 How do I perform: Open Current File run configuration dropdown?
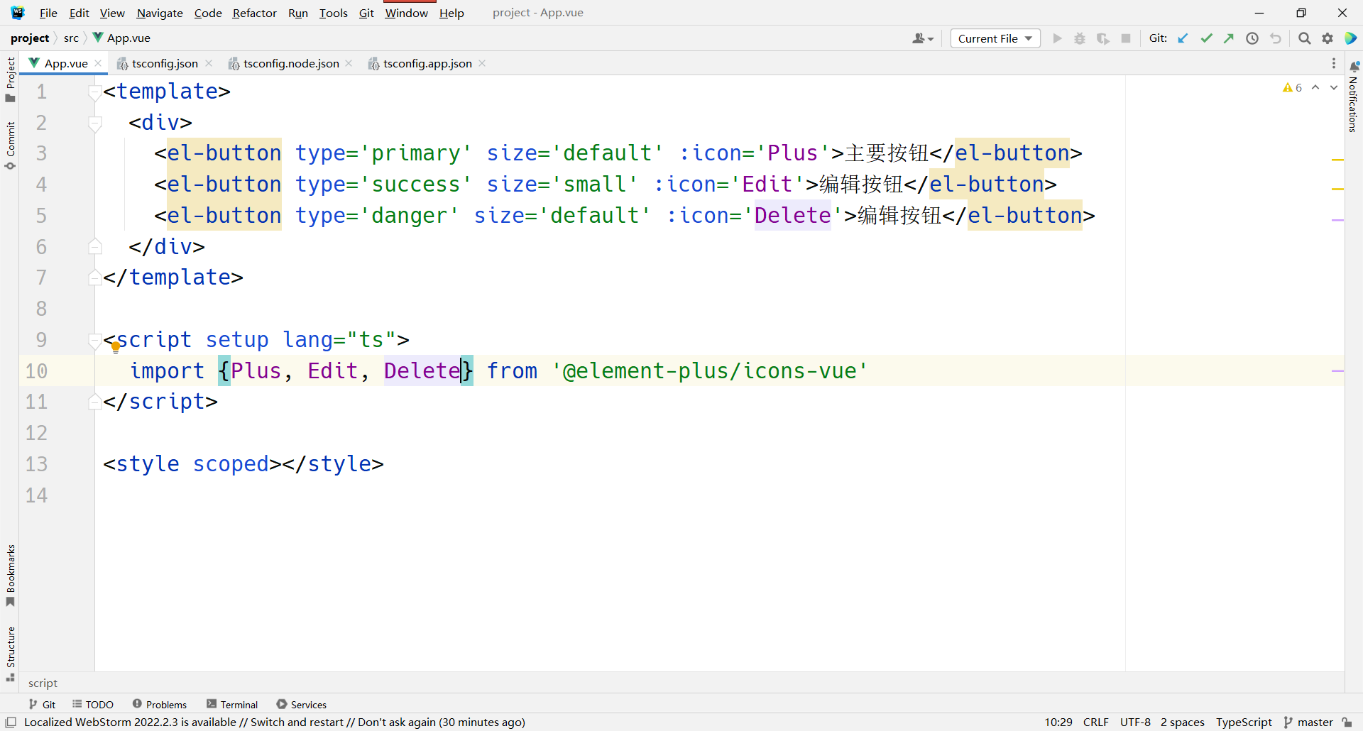pyautogui.click(x=995, y=38)
